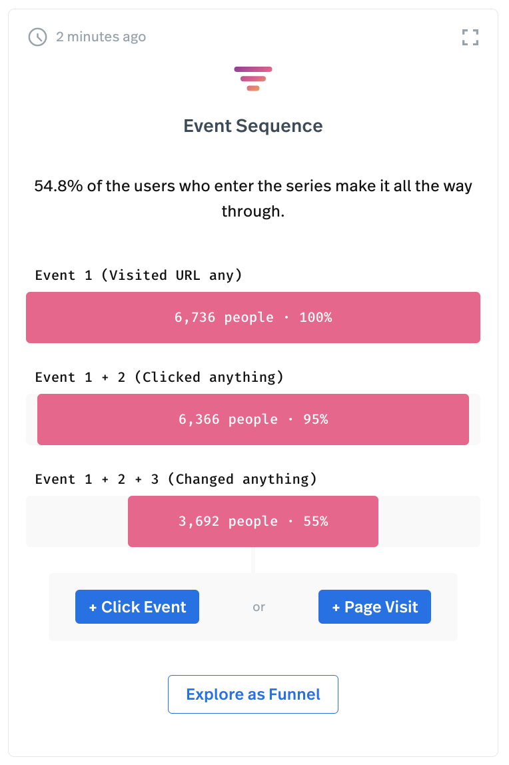509x765 pixels.
Task: Click the clock outline beside 2 minutes ago
Action: pyautogui.click(x=38, y=37)
